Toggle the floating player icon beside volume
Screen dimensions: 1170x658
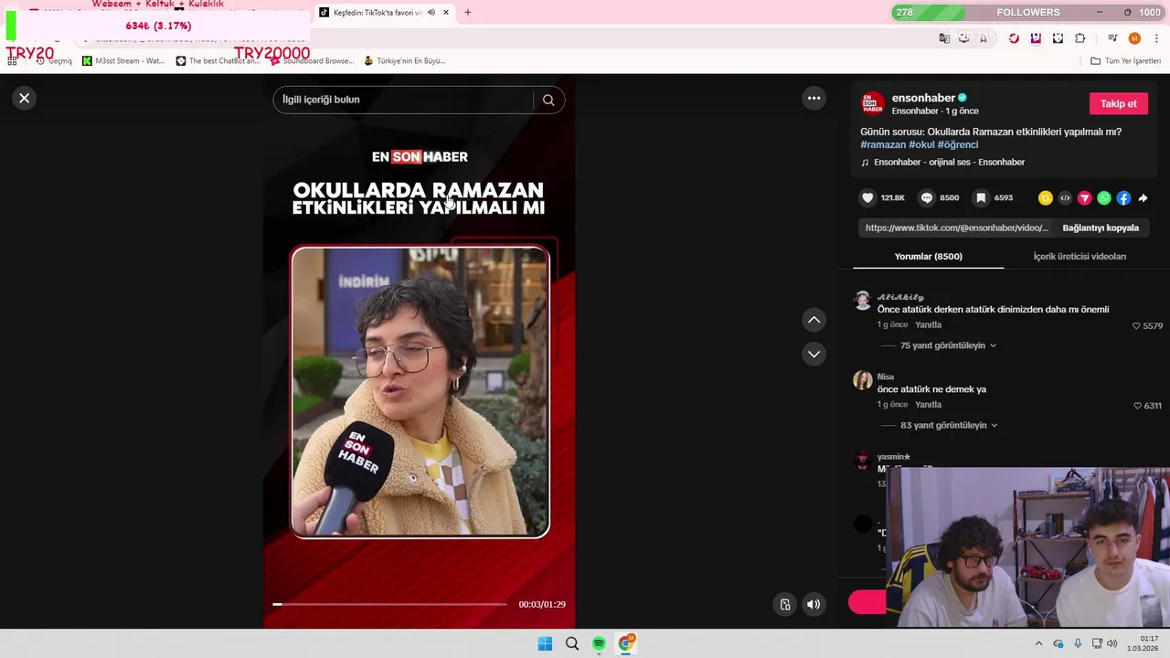click(784, 604)
